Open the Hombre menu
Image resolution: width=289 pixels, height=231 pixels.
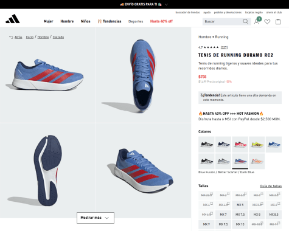(x=67, y=21)
